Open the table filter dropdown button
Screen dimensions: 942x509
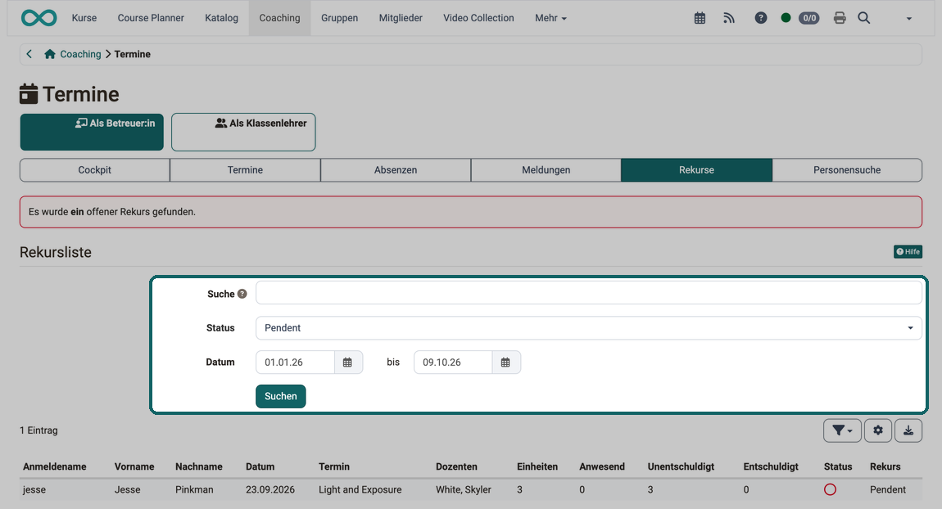pyautogui.click(x=842, y=430)
